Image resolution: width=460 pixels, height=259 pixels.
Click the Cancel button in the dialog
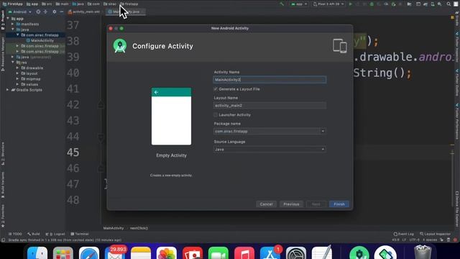(x=266, y=204)
